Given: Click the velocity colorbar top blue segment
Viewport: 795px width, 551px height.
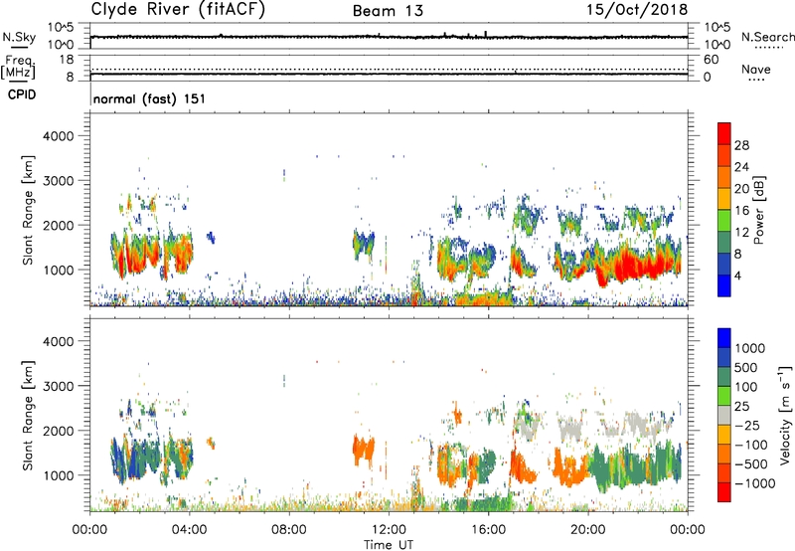Looking at the screenshot, I should [x=724, y=338].
